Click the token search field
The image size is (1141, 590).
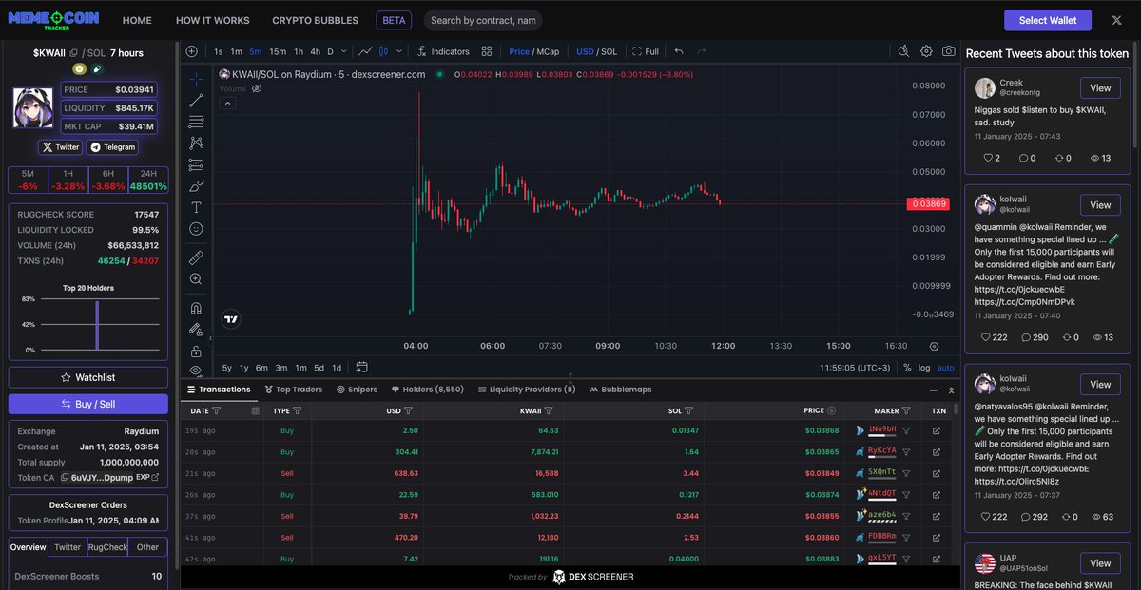coord(481,20)
